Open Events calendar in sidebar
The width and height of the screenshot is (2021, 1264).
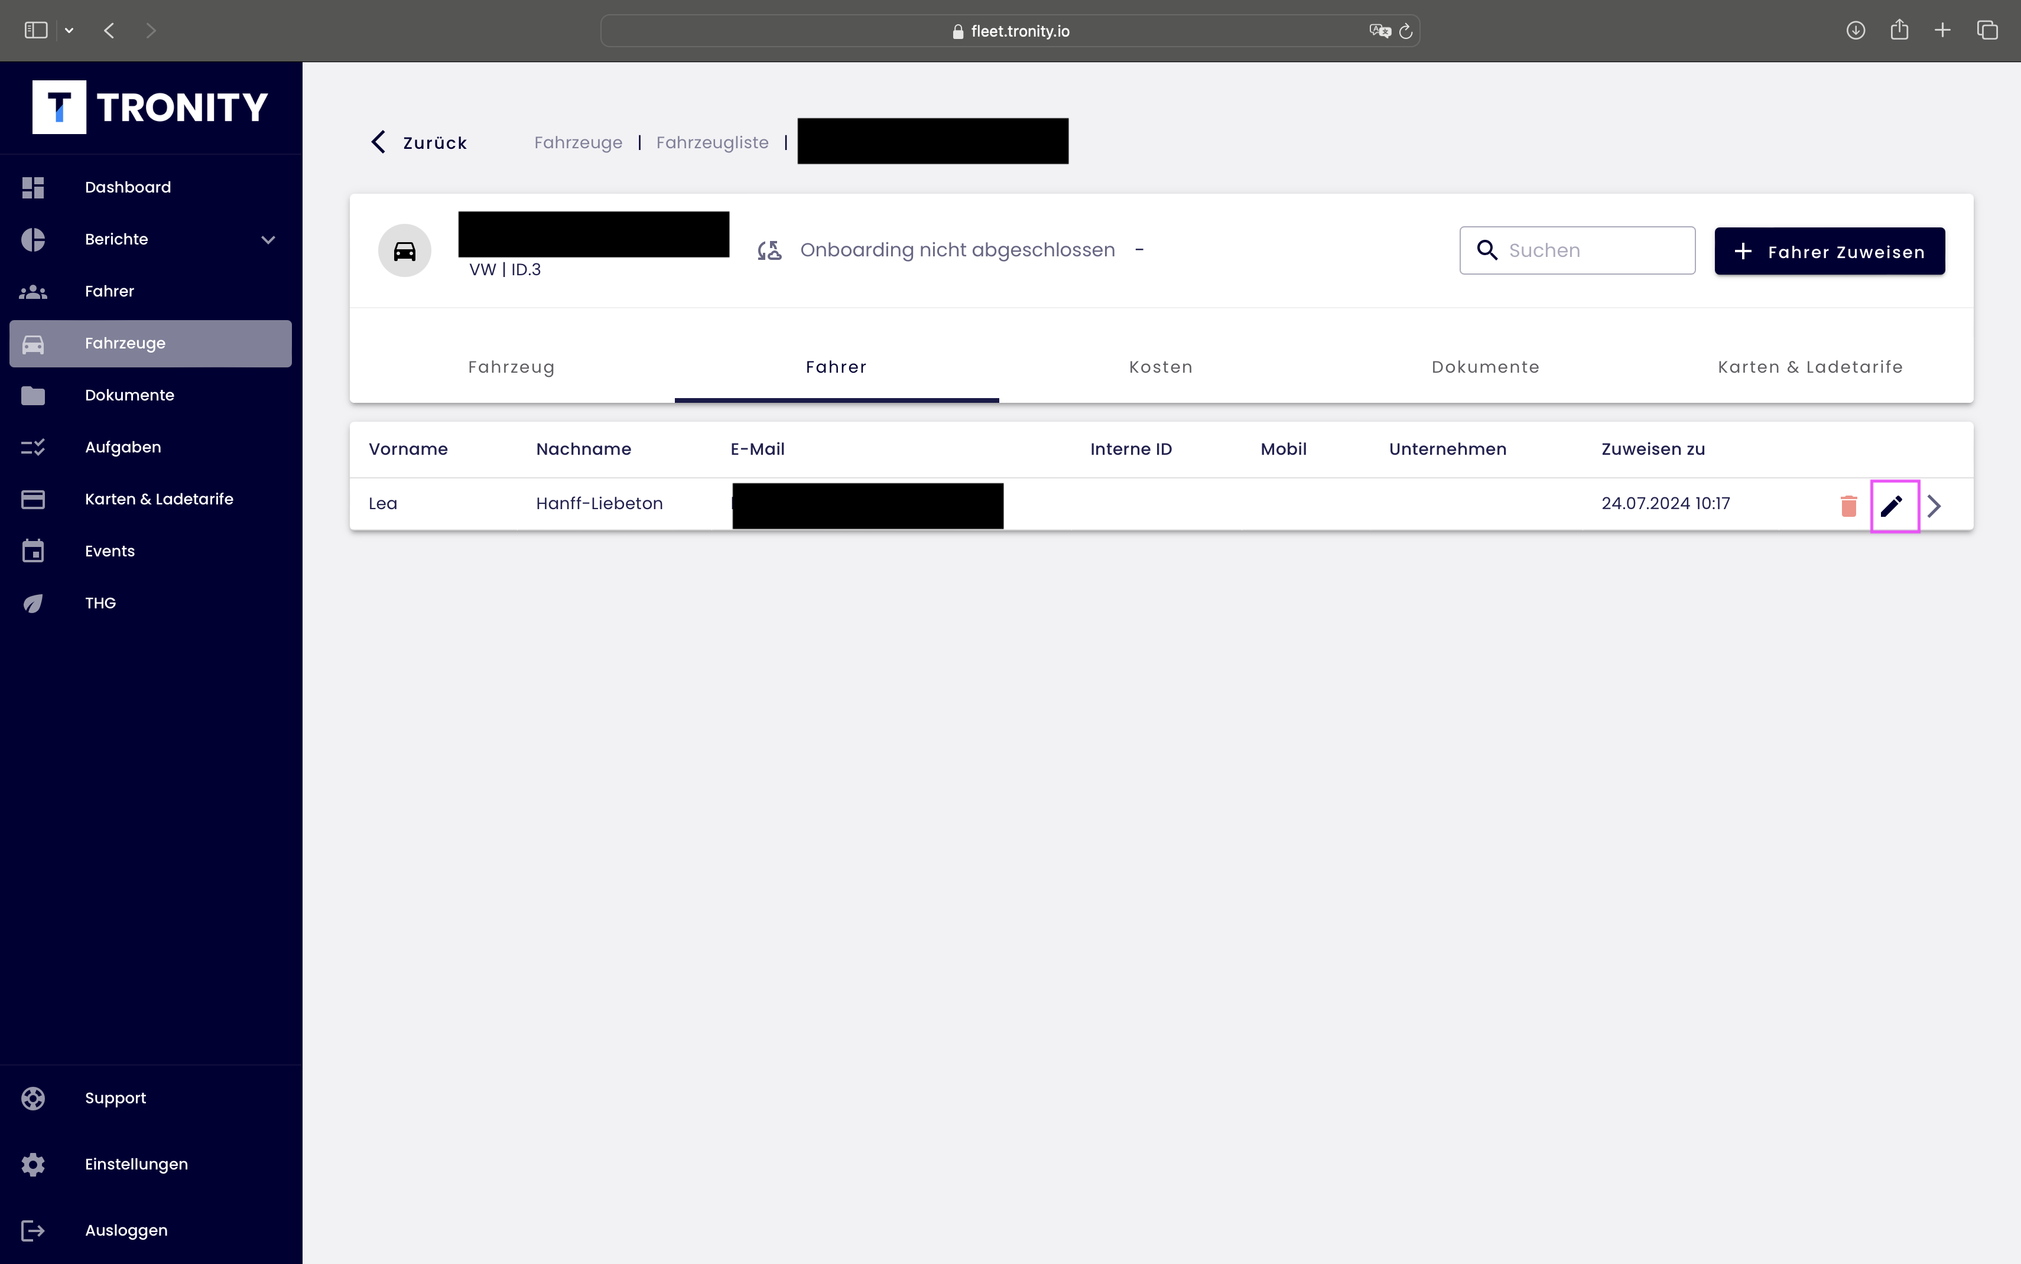[109, 551]
